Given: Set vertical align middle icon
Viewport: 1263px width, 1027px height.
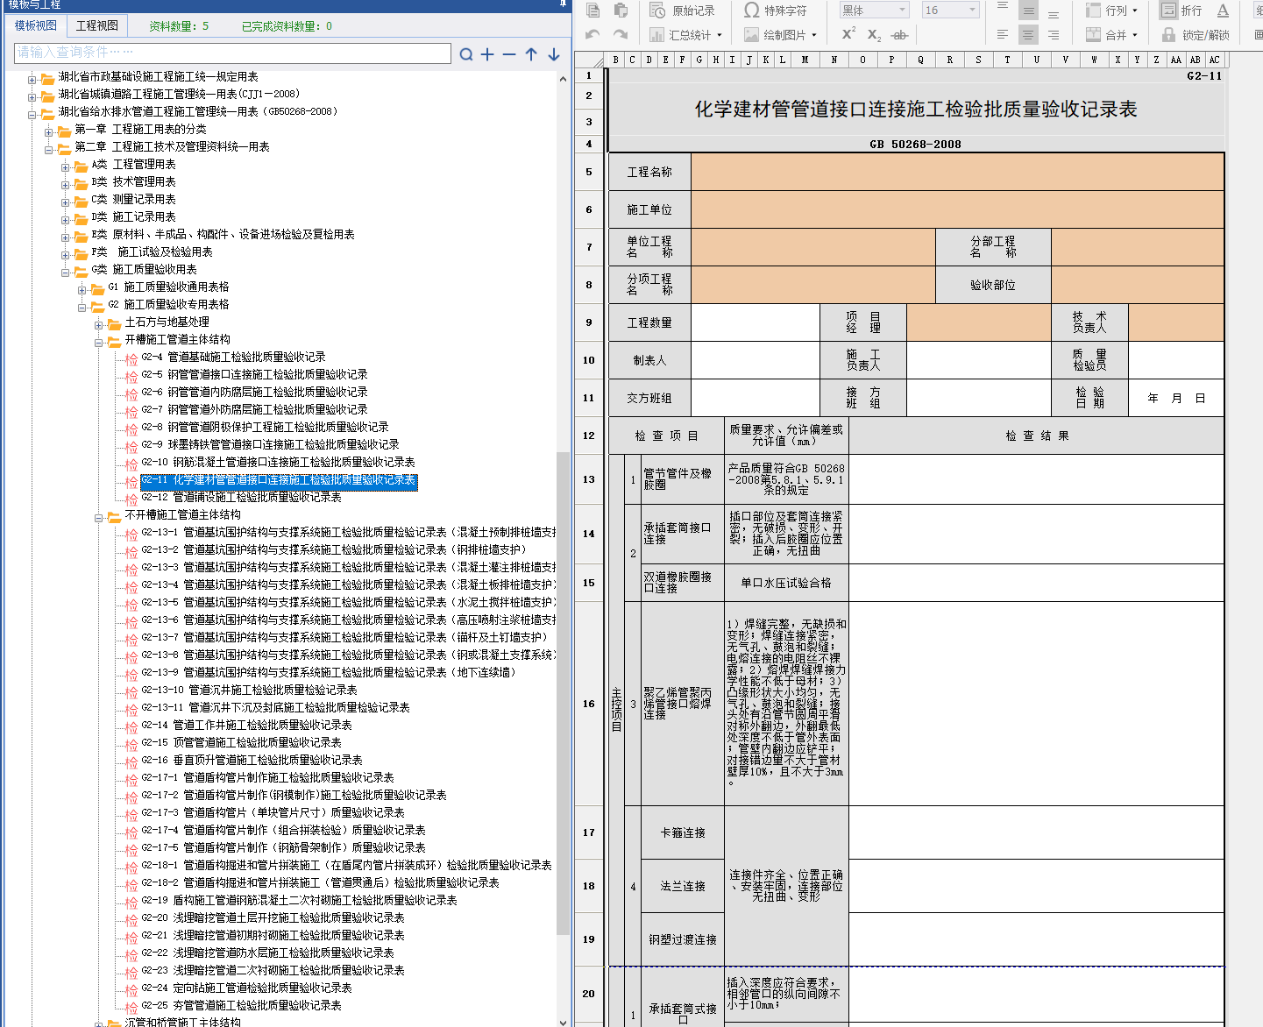Looking at the screenshot, I should (1028, 11).
